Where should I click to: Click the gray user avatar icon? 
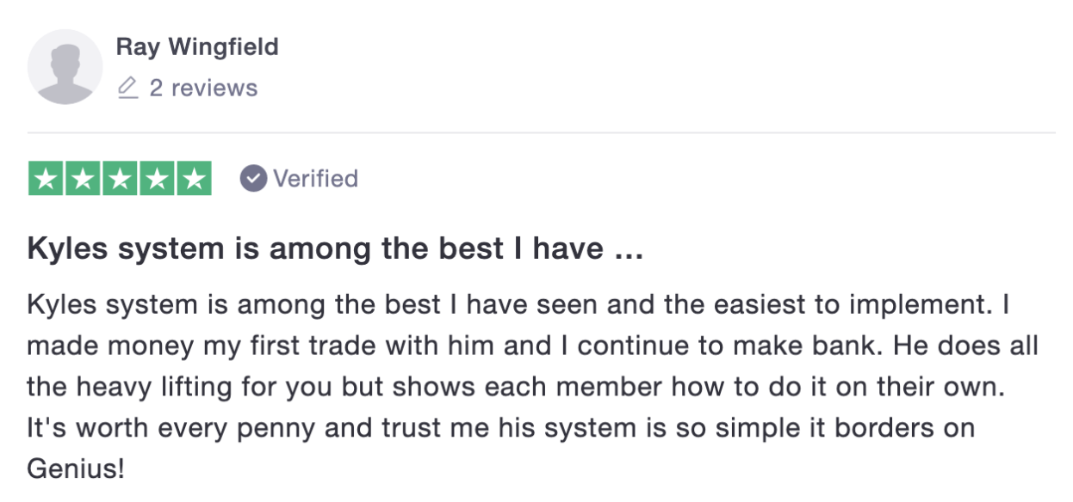65,67
